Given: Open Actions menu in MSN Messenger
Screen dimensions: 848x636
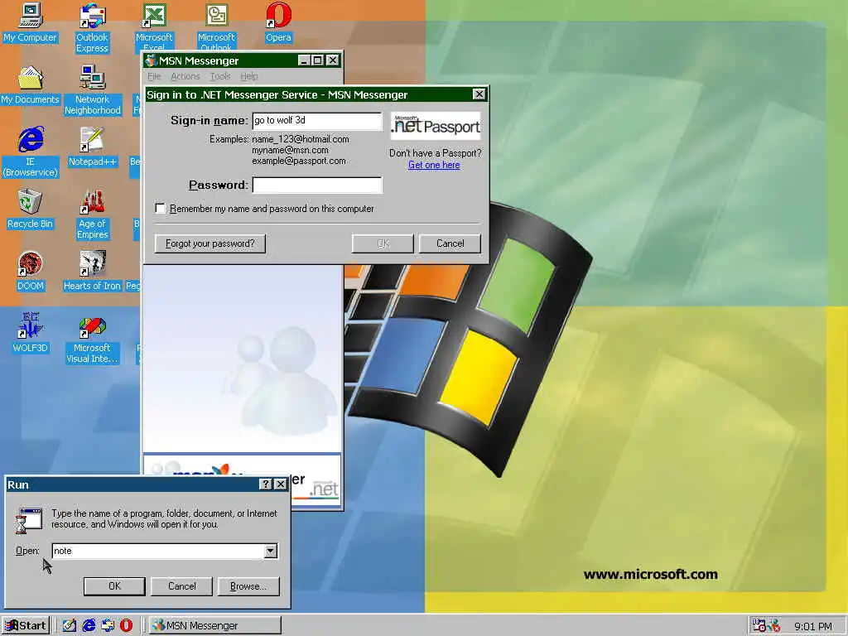Looking at the screenshot, I should click(185, 76).
